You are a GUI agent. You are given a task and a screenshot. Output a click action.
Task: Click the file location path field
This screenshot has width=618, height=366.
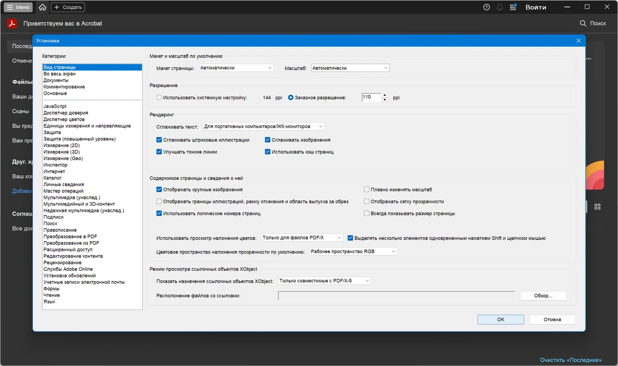pos(397,296)
